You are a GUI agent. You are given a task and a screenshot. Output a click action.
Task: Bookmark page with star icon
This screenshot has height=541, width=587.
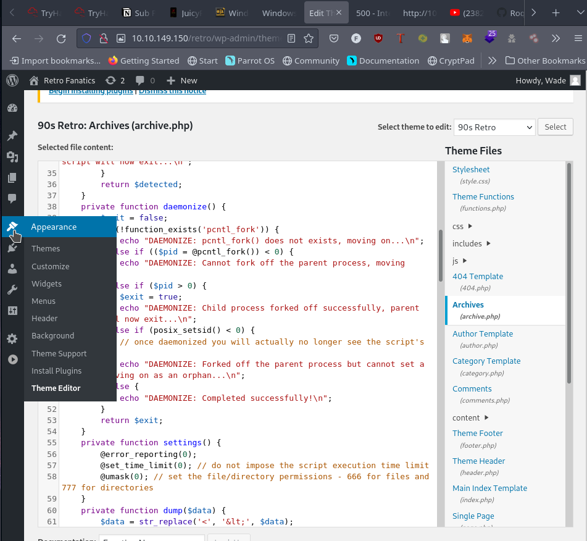pyautogui.click(x=309, y=38)
